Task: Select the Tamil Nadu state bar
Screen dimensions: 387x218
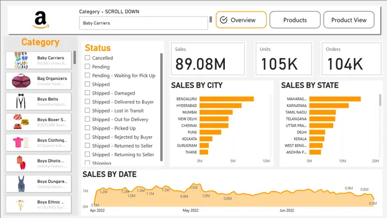Action: 322,112
